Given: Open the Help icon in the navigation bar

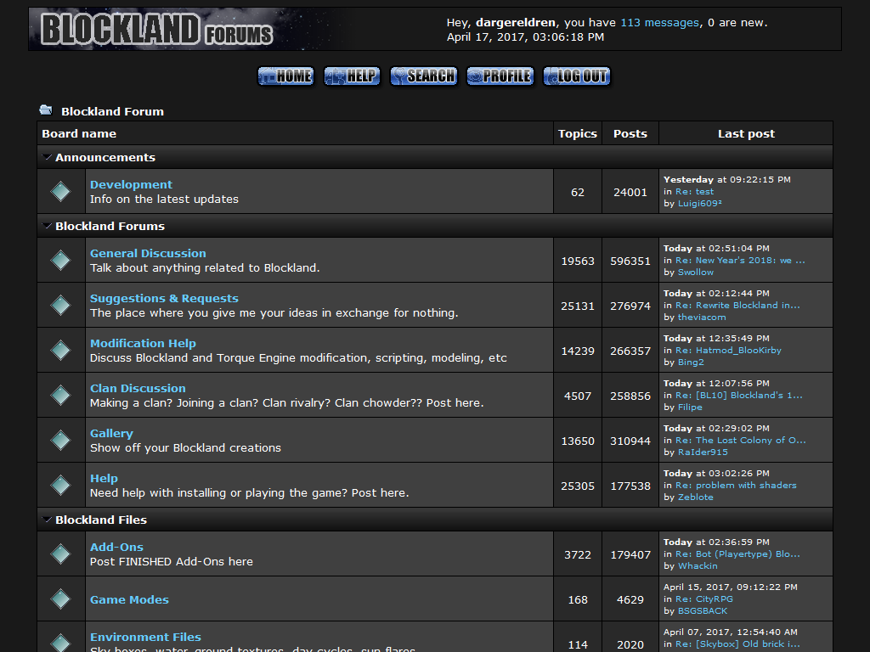Looking at the screenshot, I should (x=351, y=76).
